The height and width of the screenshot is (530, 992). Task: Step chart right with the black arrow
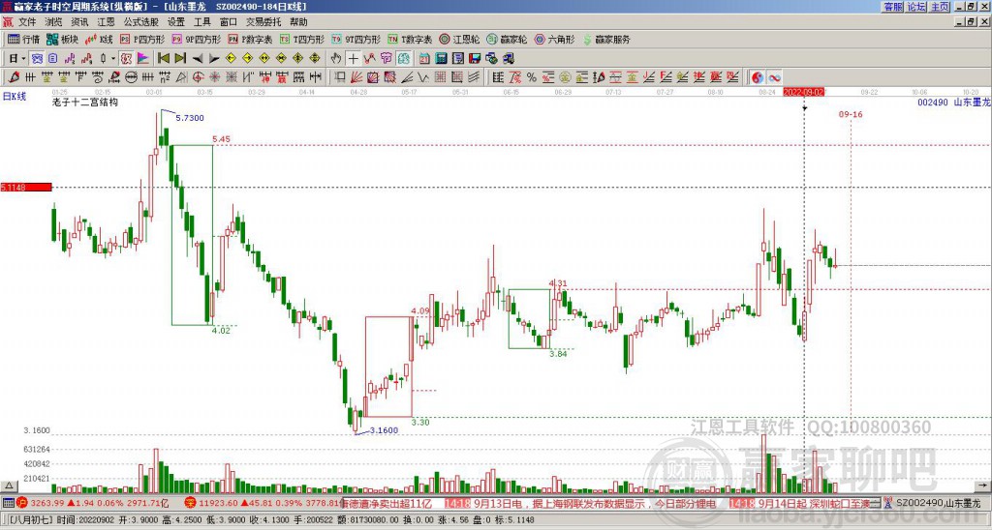tap(214, 59)
